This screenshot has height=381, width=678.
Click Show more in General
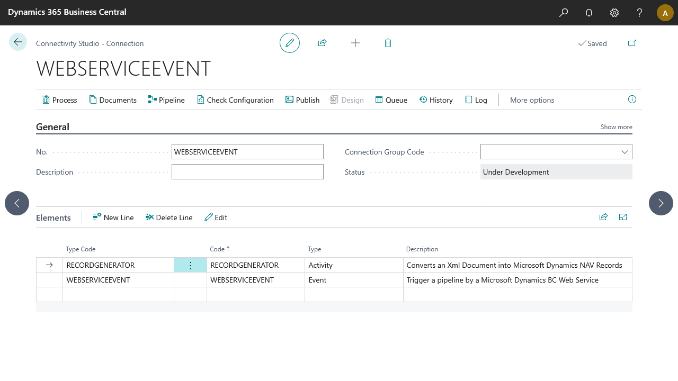pos(616,127)
